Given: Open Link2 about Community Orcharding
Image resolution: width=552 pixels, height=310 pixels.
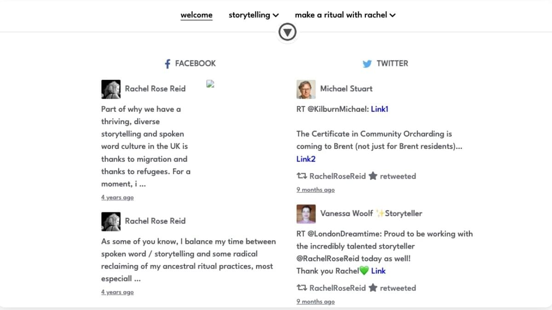Looking at the screenshot, I should click(x=306, y=159).
